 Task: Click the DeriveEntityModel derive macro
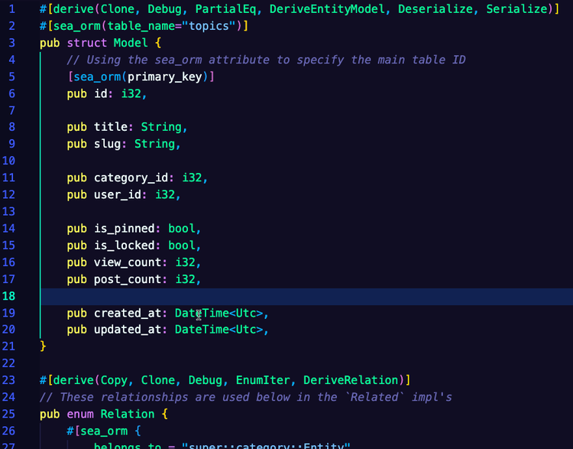[x=327, y=9]
